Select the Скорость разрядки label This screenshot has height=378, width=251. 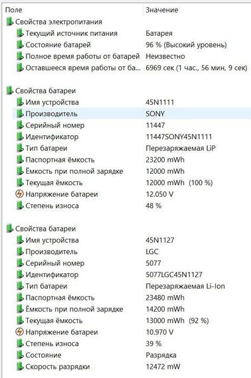tap(58, 367)
